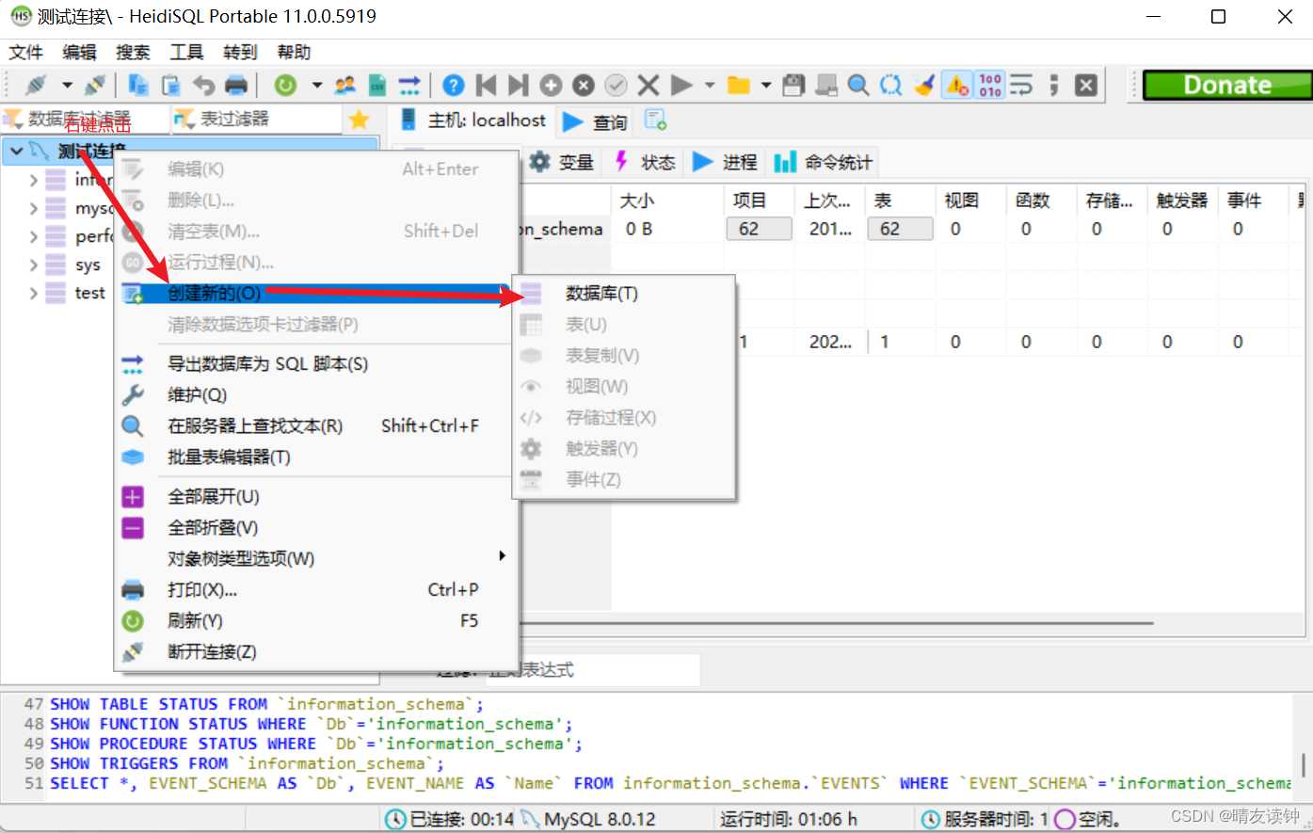Open the 工具 menu in menu bar
This screenshot has height=833, width=1313.
(185, 52)
